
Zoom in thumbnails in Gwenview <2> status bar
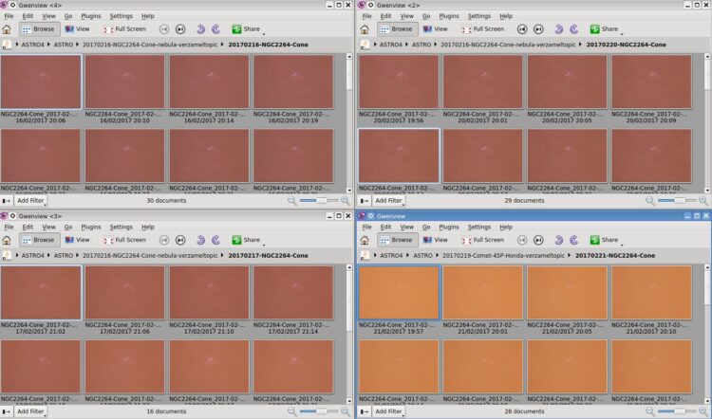point(703,200)
